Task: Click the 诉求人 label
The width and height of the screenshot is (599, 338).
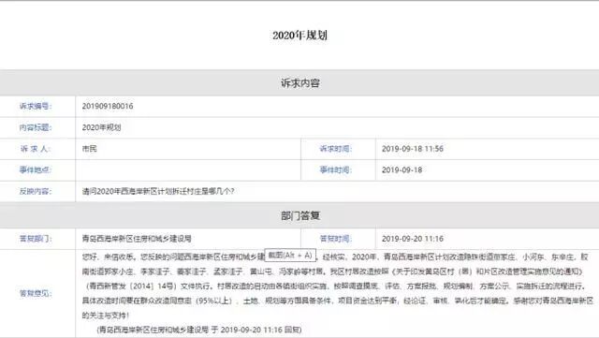Action: (36, 149)
